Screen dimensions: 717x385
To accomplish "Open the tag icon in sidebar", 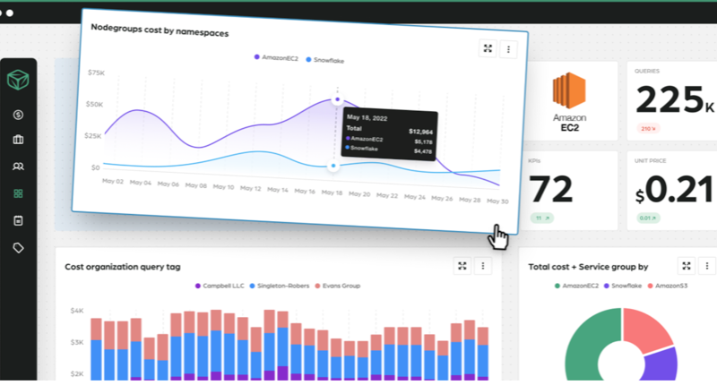I will tap(18, 248).
